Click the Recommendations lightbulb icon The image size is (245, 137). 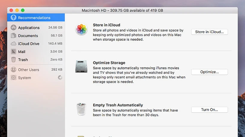[x=13, y=18]
